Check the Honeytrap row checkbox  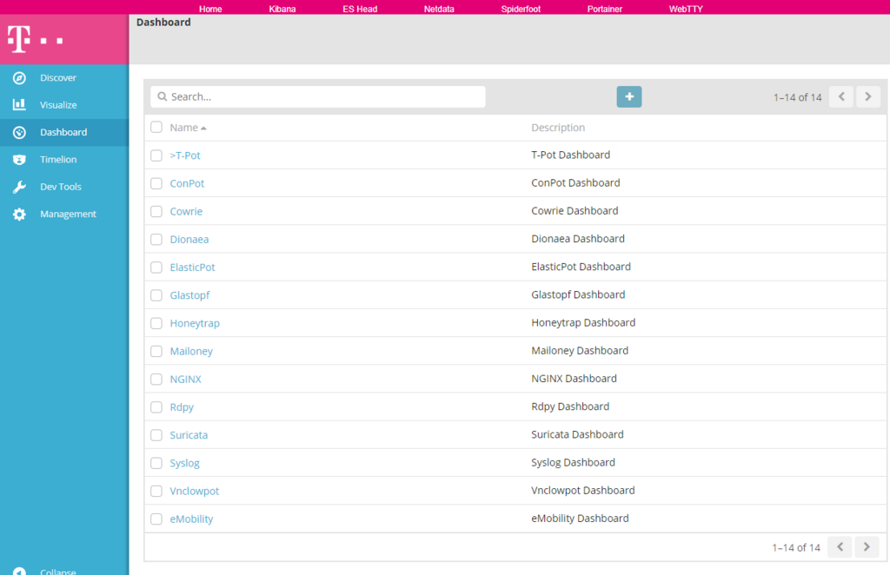point(156,323)
